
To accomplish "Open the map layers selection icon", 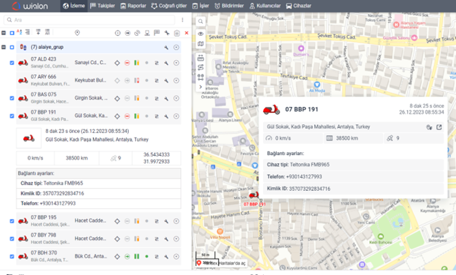I will [x=200, y=44].
